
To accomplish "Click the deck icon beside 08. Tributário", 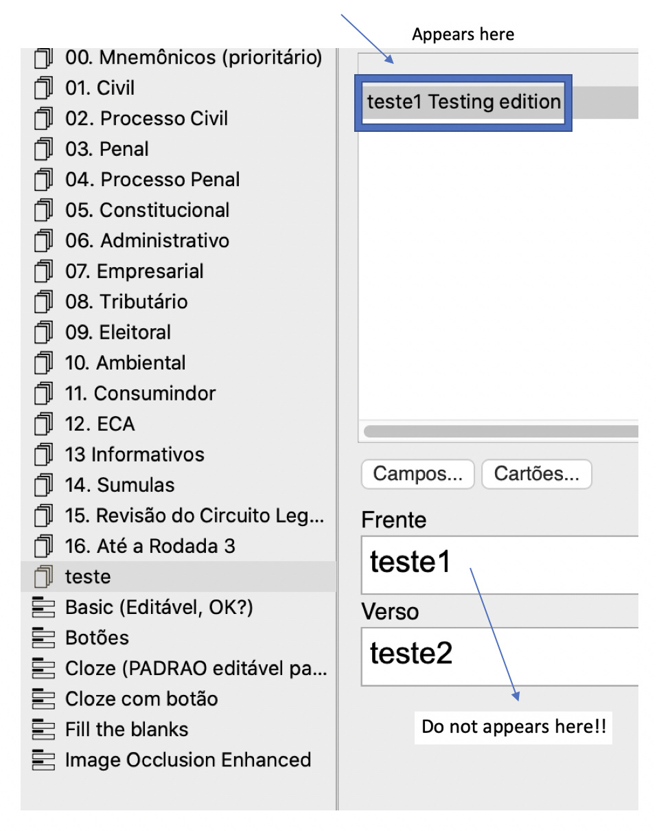I will (43, 302).
